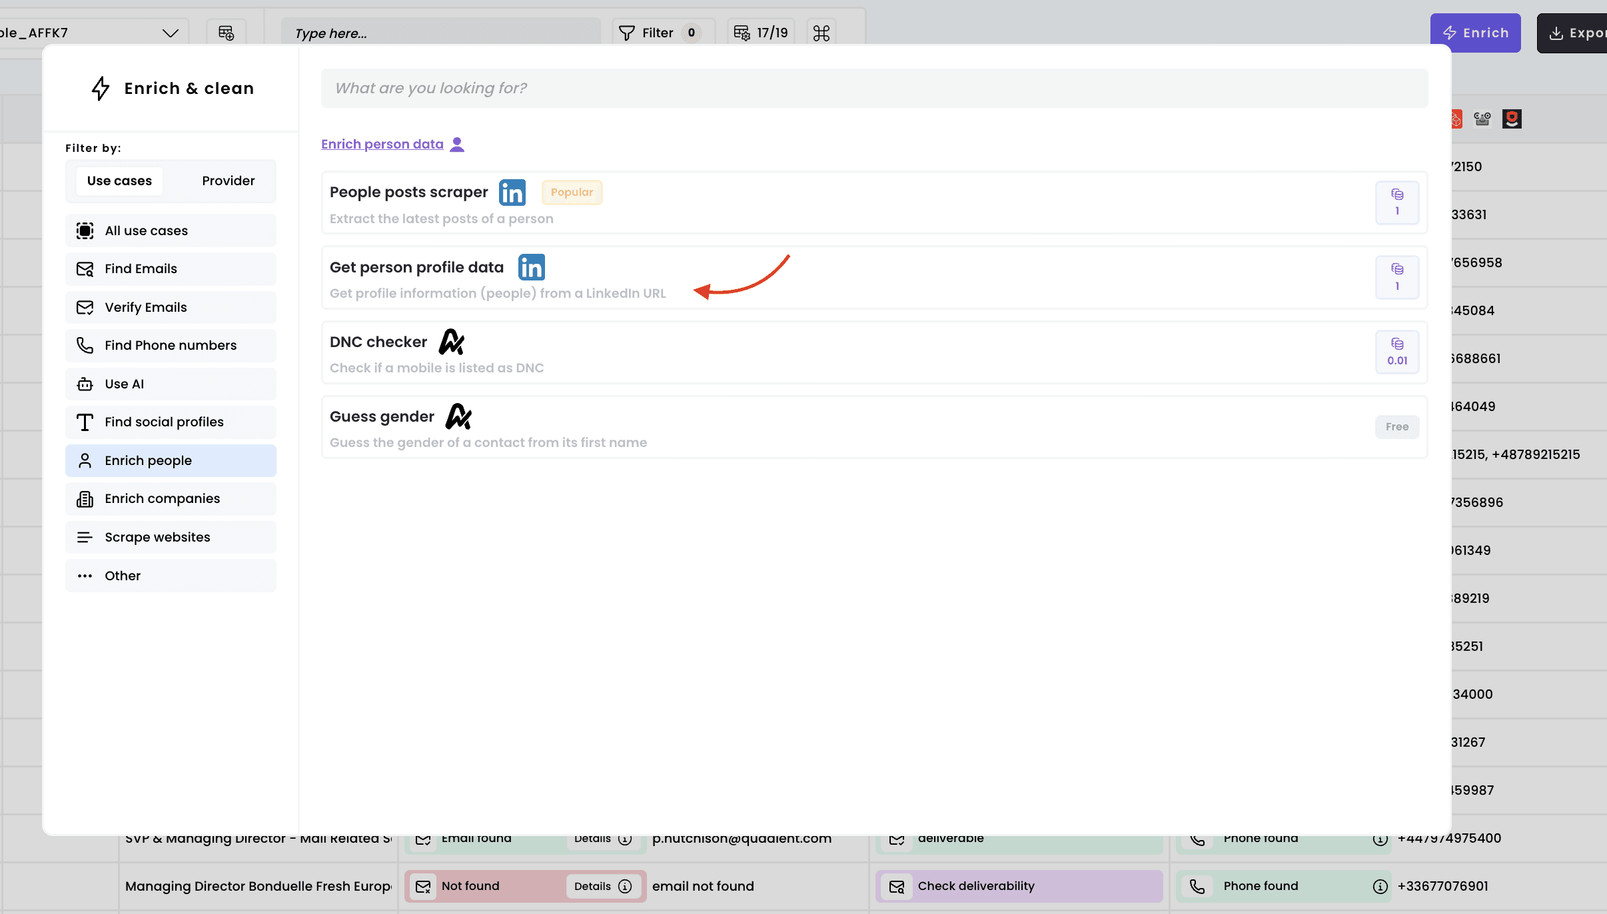Screen dimensions: 1607x914
Task: Click the add table column icon
Action: [226, 33]
